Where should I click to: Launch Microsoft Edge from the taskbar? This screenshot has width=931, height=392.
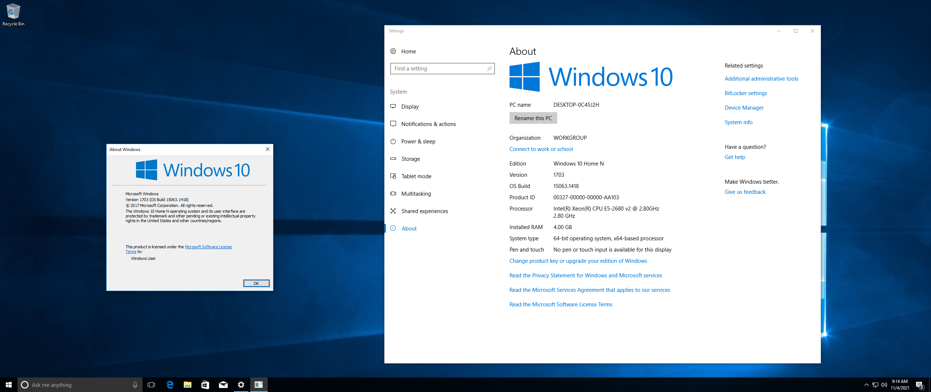click(x=169, y=385)
